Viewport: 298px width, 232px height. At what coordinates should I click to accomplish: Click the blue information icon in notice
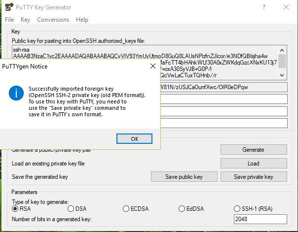[x=16, y=93]
